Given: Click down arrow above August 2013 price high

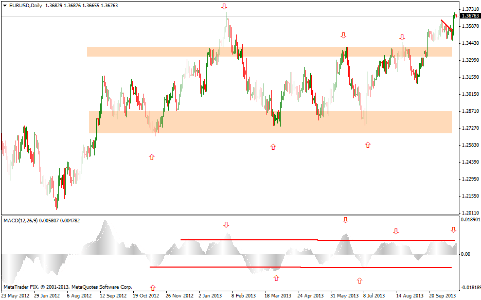Looking at the screenshot, I should point(402,38).
